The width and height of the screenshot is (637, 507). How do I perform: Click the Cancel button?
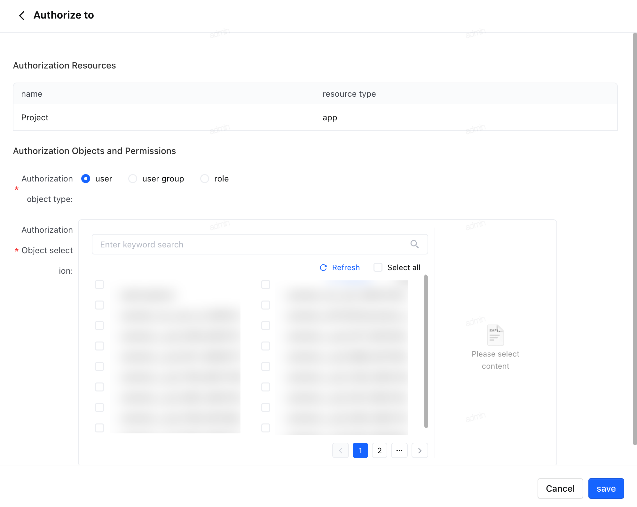coord(560,488)
